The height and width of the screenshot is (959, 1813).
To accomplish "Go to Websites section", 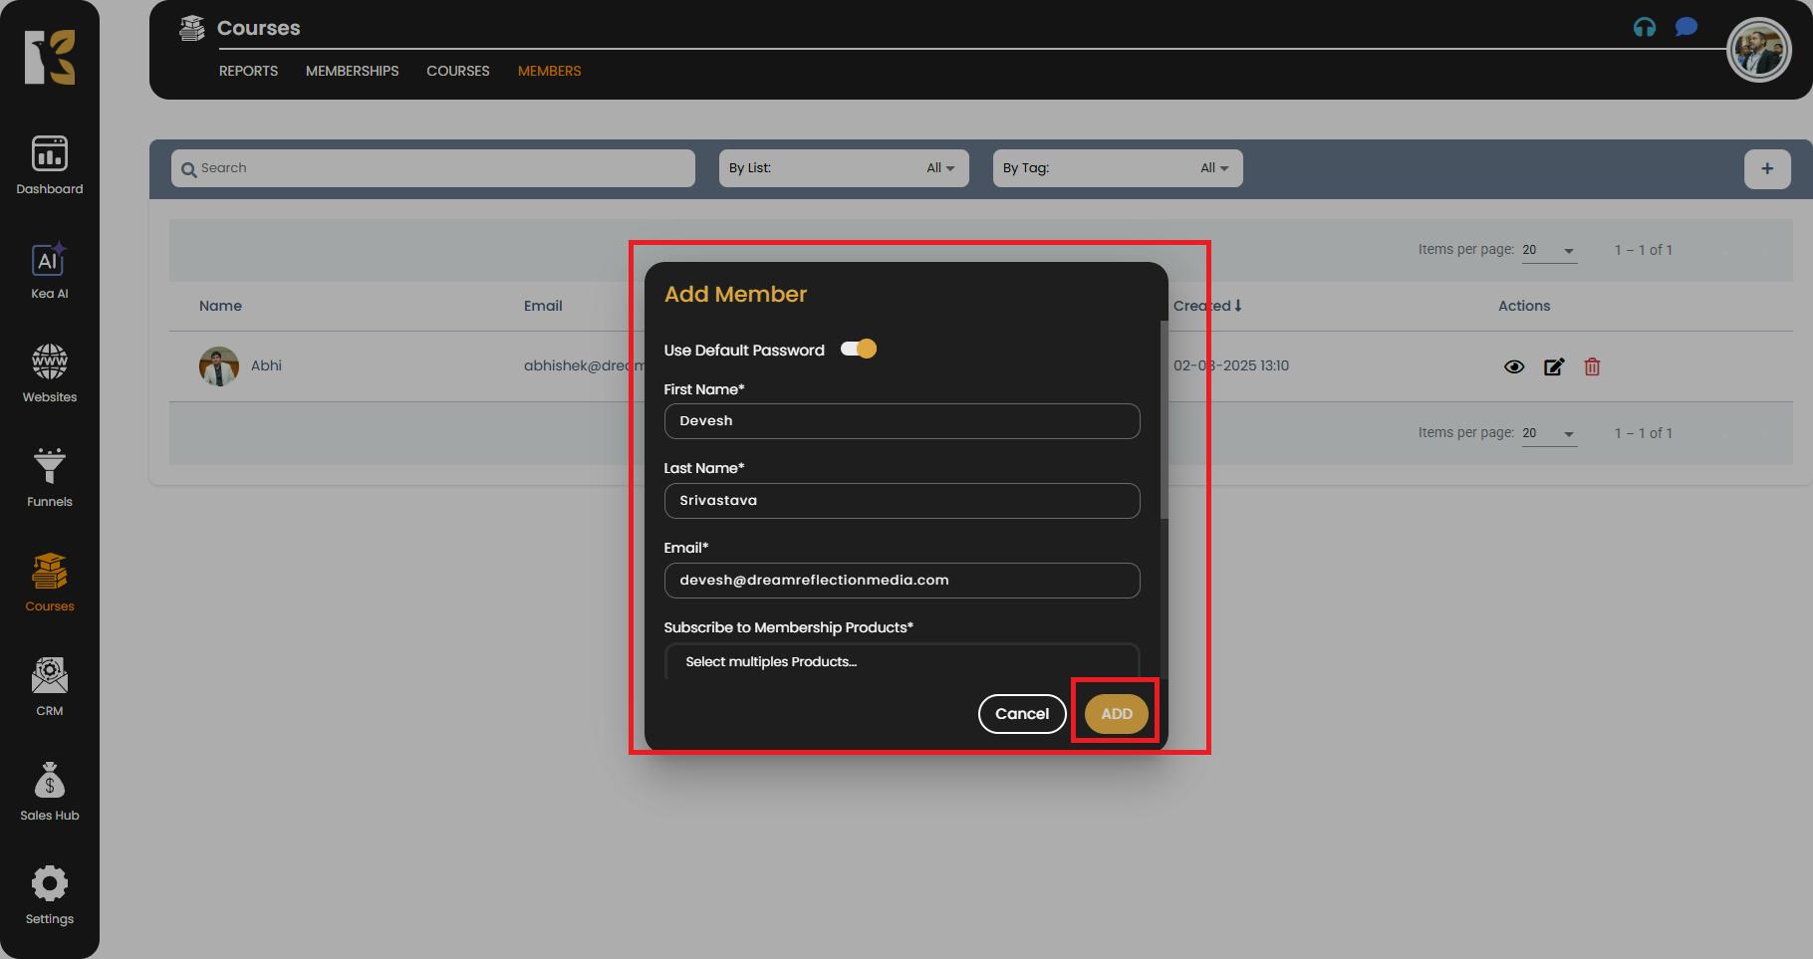I will click(49, 373).
